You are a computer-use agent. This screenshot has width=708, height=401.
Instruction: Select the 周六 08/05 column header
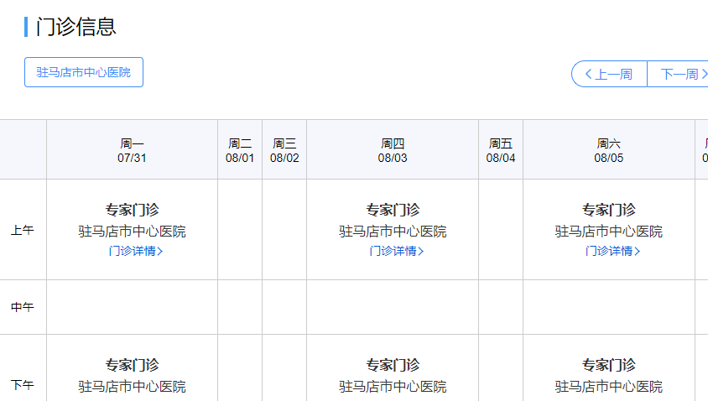[x=609, y=150]
